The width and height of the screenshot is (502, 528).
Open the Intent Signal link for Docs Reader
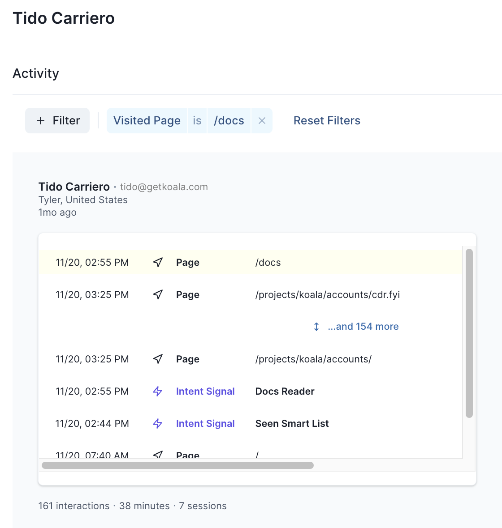click(205, 392)
